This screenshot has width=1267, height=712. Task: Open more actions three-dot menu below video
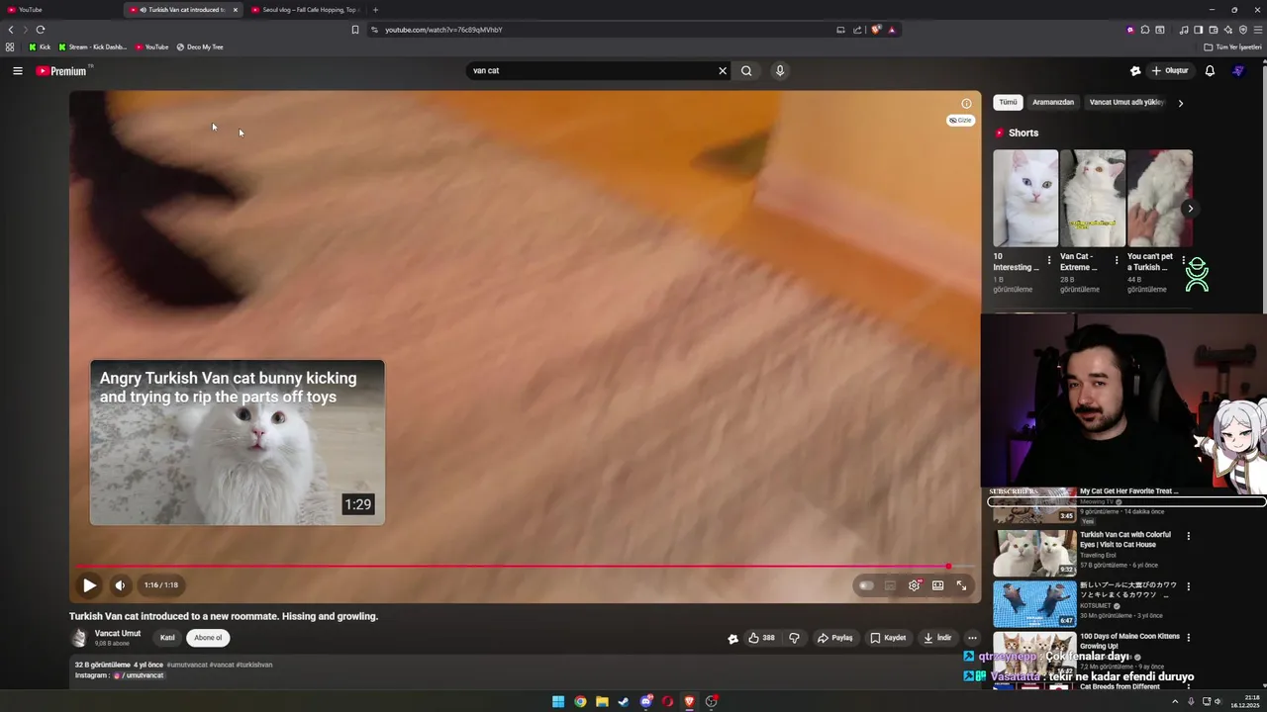(972, 638)
